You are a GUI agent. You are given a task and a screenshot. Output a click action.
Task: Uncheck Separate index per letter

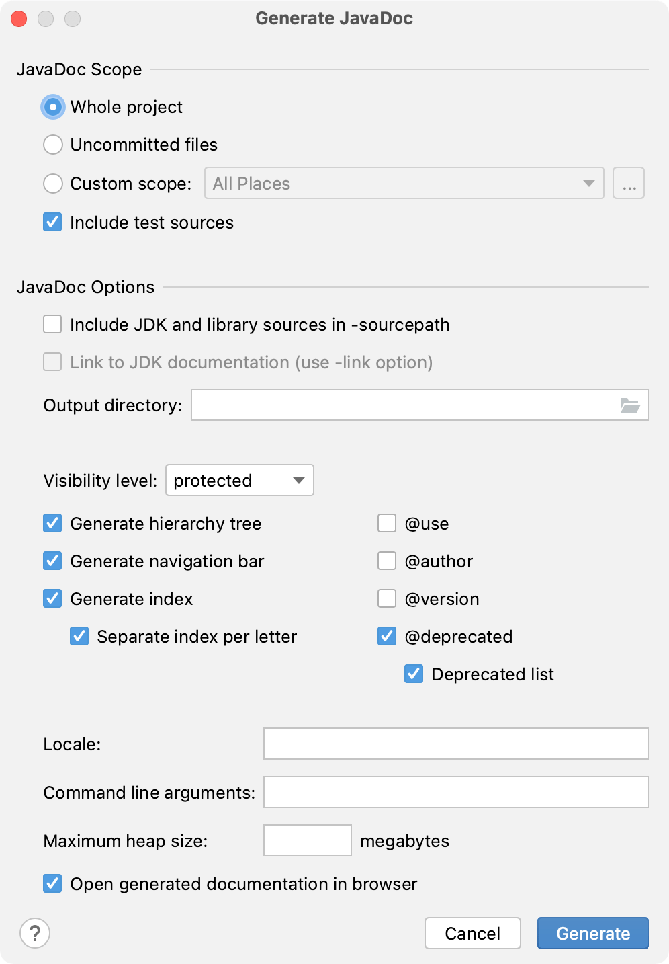(79, 636)
